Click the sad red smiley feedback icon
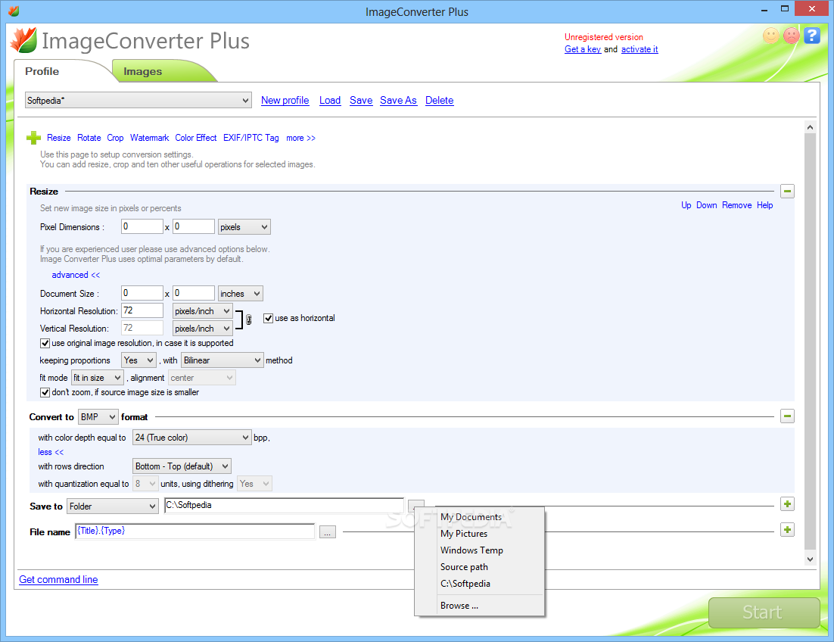Viewport: 834px width, 642px height. pyautogui.click(x=792, y=36)
